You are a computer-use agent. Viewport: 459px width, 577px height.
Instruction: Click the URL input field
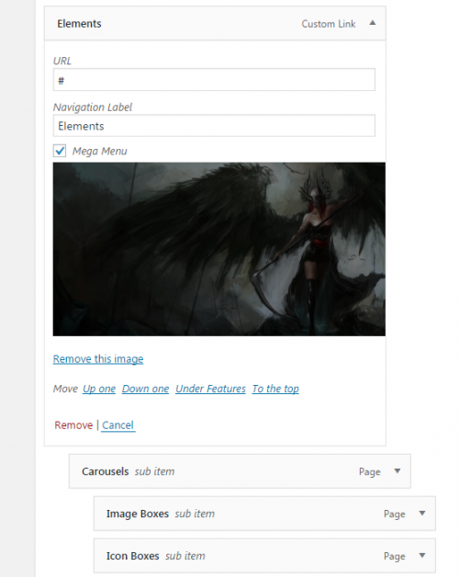tap(214, 80)
